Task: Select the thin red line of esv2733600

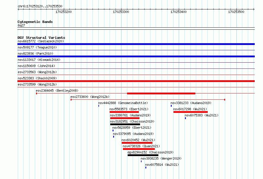Action: click(x=148, y=100)
